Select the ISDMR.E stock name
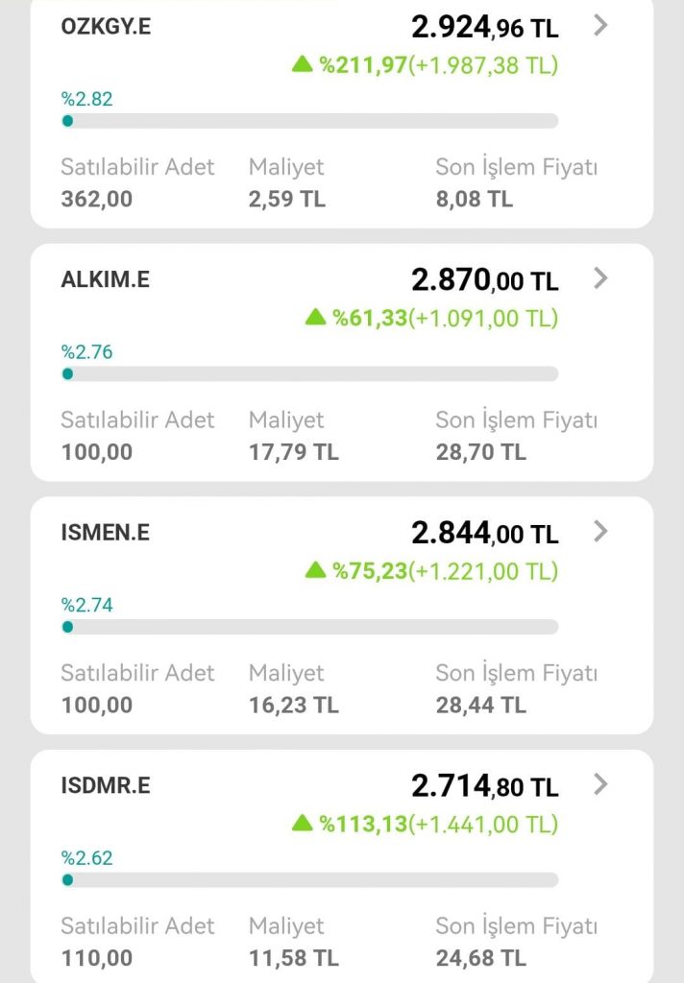Screen dimensions: 684x983 click(106, 785)
